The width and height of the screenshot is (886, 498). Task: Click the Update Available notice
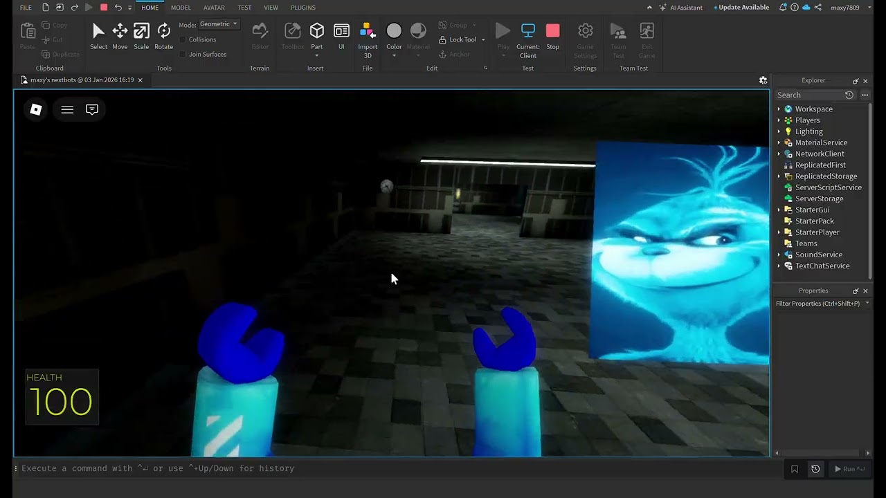[x=741, y=8]
